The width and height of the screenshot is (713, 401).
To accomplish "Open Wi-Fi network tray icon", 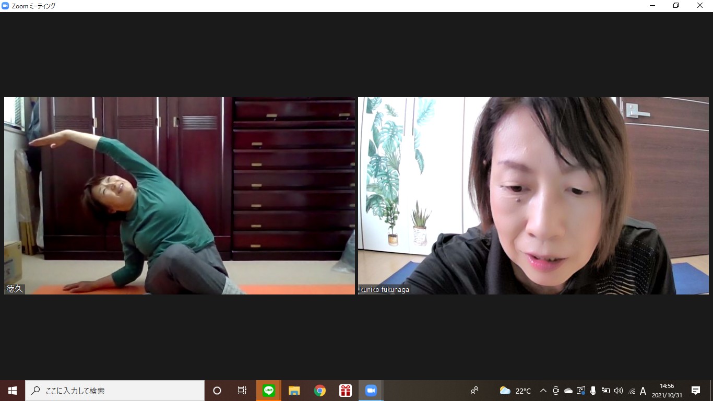I will tap(632, 391).
